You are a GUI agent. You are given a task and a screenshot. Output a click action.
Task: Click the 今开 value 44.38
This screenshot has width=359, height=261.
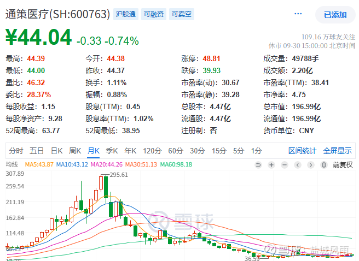click(116, 58)
